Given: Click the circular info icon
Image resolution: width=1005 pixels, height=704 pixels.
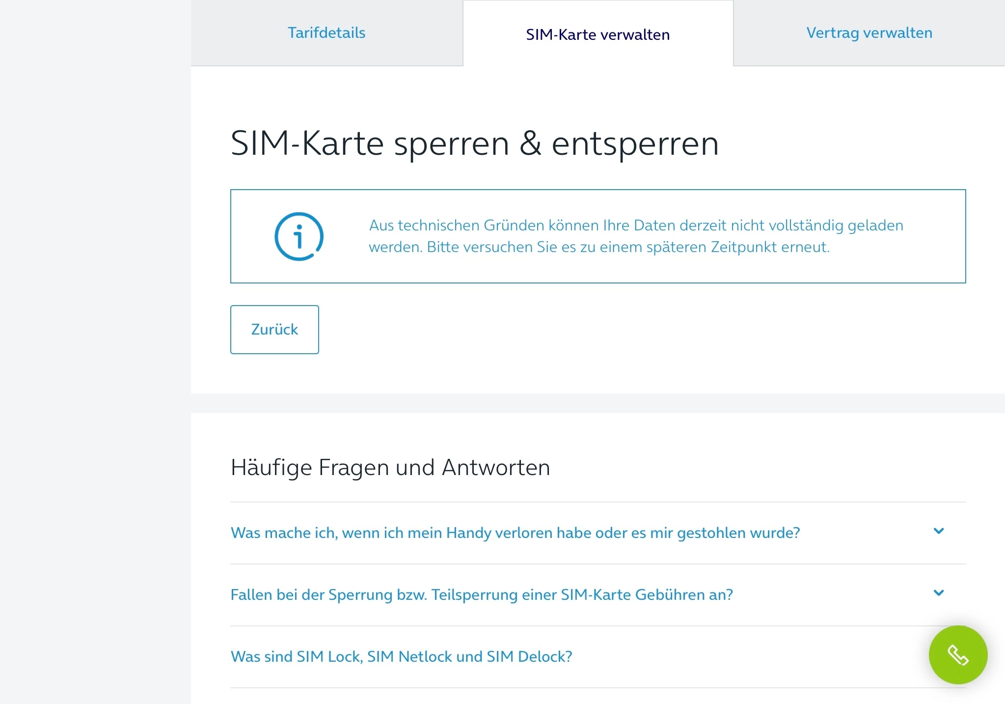Looking at the screenshot, I should pyautogui.click(x=299, y=236).
